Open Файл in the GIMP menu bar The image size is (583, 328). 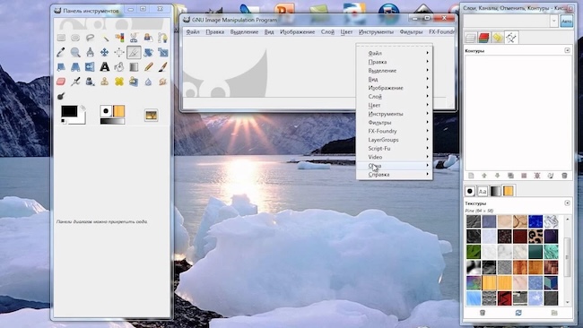pos(193,32)
